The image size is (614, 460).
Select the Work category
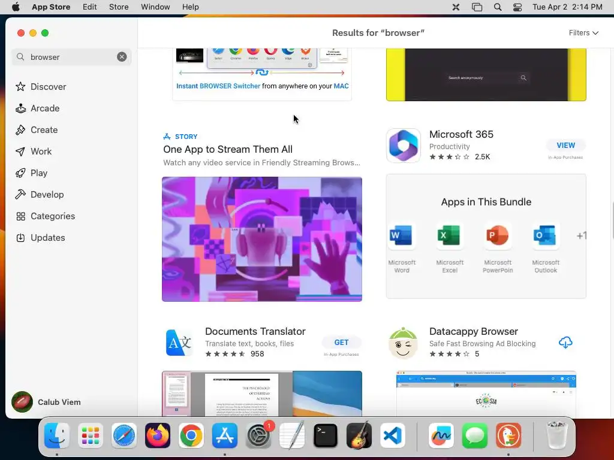click(34, 152)
